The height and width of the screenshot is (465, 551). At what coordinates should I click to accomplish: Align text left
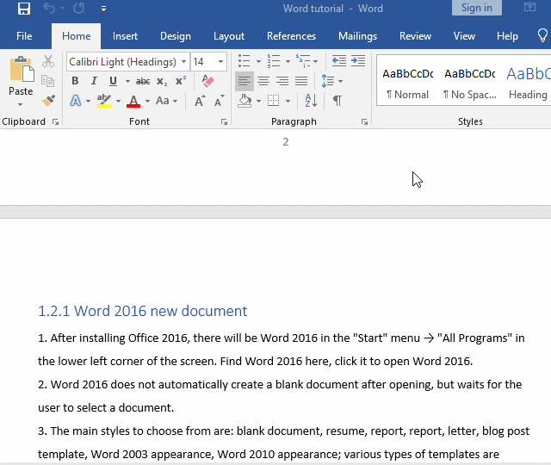click(245, 81)
